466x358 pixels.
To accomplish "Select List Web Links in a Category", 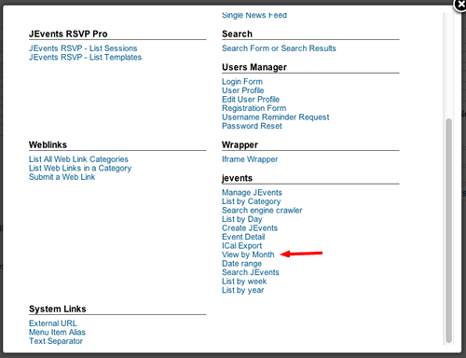I will (80, 168).
